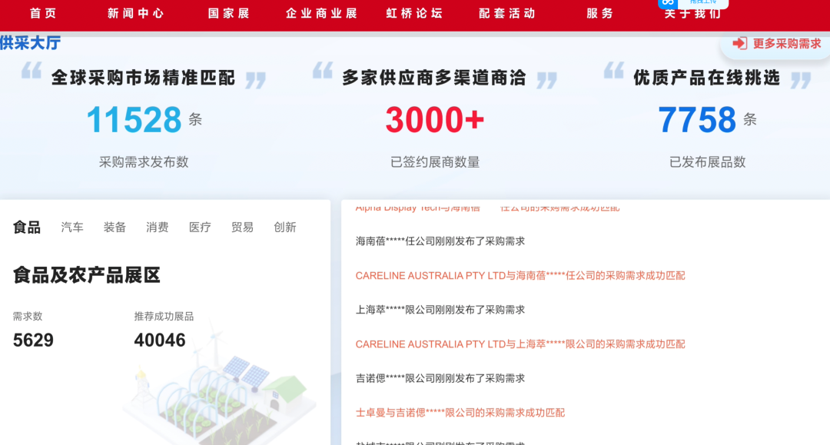Click the 食品及农产品展区 title
This screenshot has width=830, height=445.
pos(86,275)
